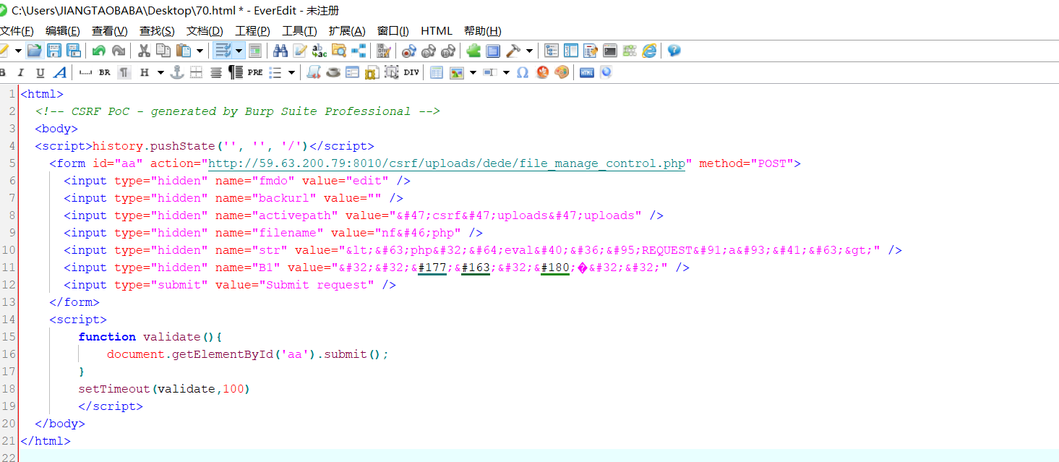The width and height of the screenshot is (1059, 462).
Task: Click the Record Macro icon
Action: (x=408, y=51)
